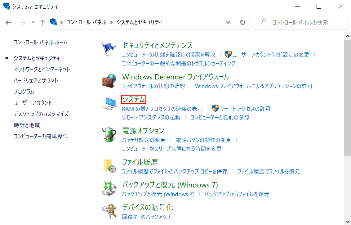Click ファイアウォールの状態の確認 link

(153, 86)
